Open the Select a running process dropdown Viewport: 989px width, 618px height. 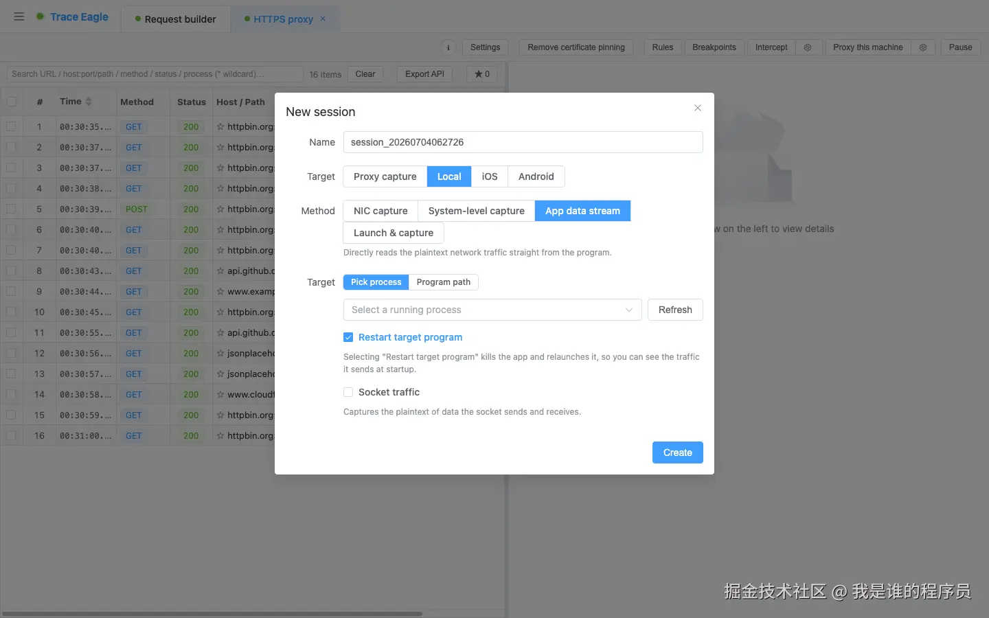(x=492, y=310)
